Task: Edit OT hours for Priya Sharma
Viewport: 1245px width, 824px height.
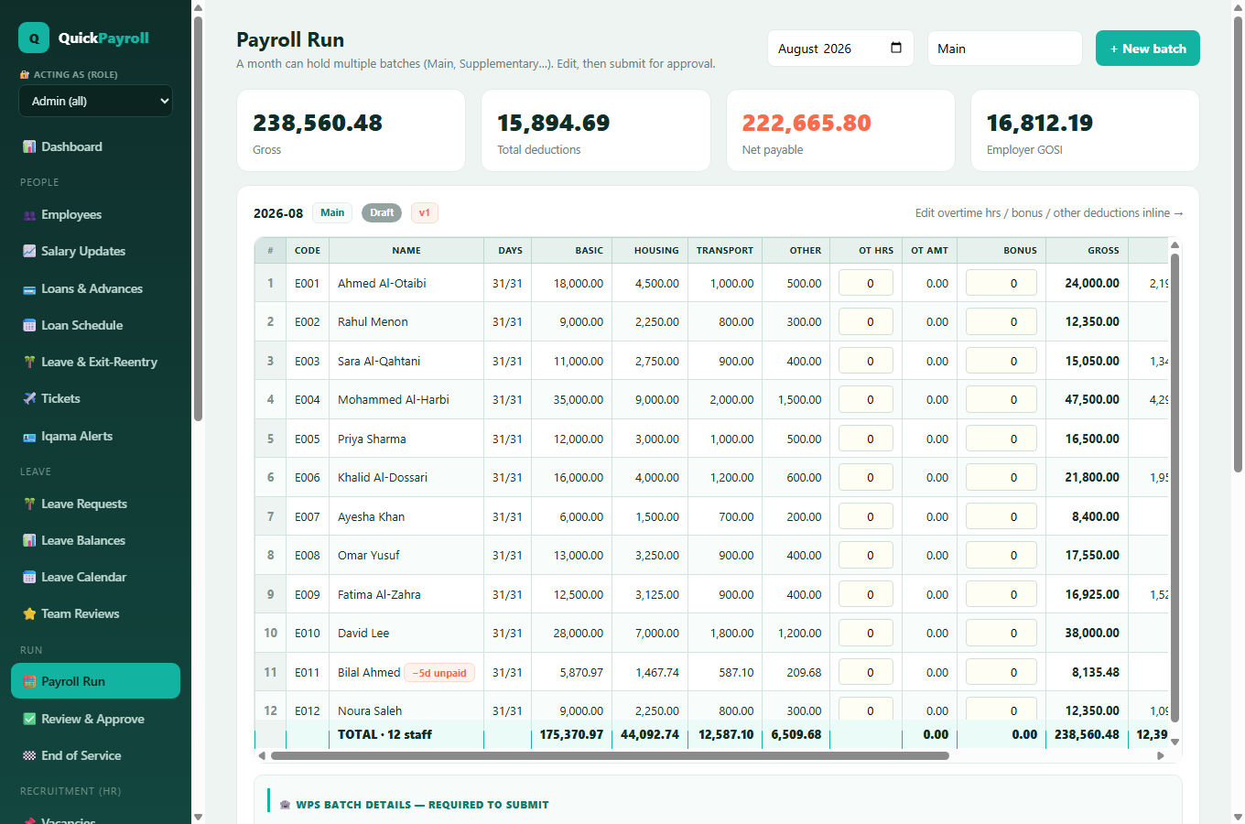Action: [866, 439]
